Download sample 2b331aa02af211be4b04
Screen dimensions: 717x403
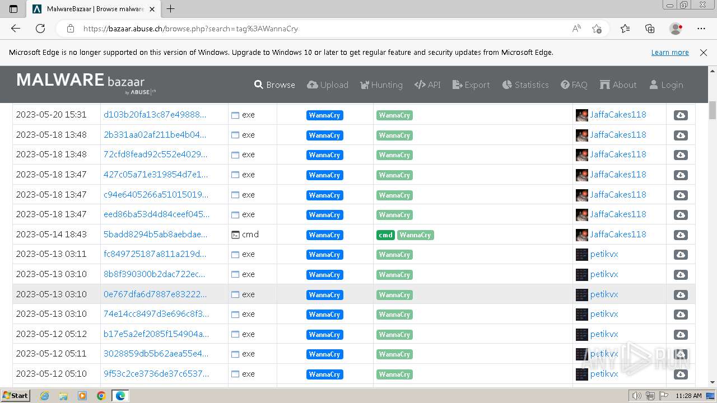681,135
